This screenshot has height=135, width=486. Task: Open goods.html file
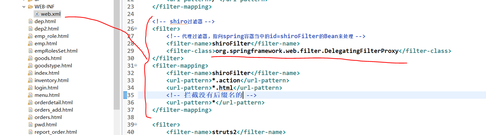tap(48, 58)
